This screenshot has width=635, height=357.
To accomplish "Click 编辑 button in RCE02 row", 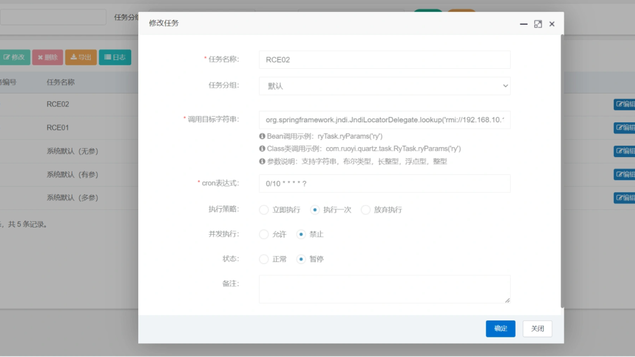I will pos(624,104).
